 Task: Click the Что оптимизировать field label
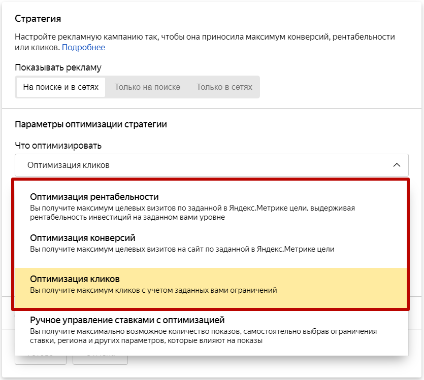[x=58, y=146]
